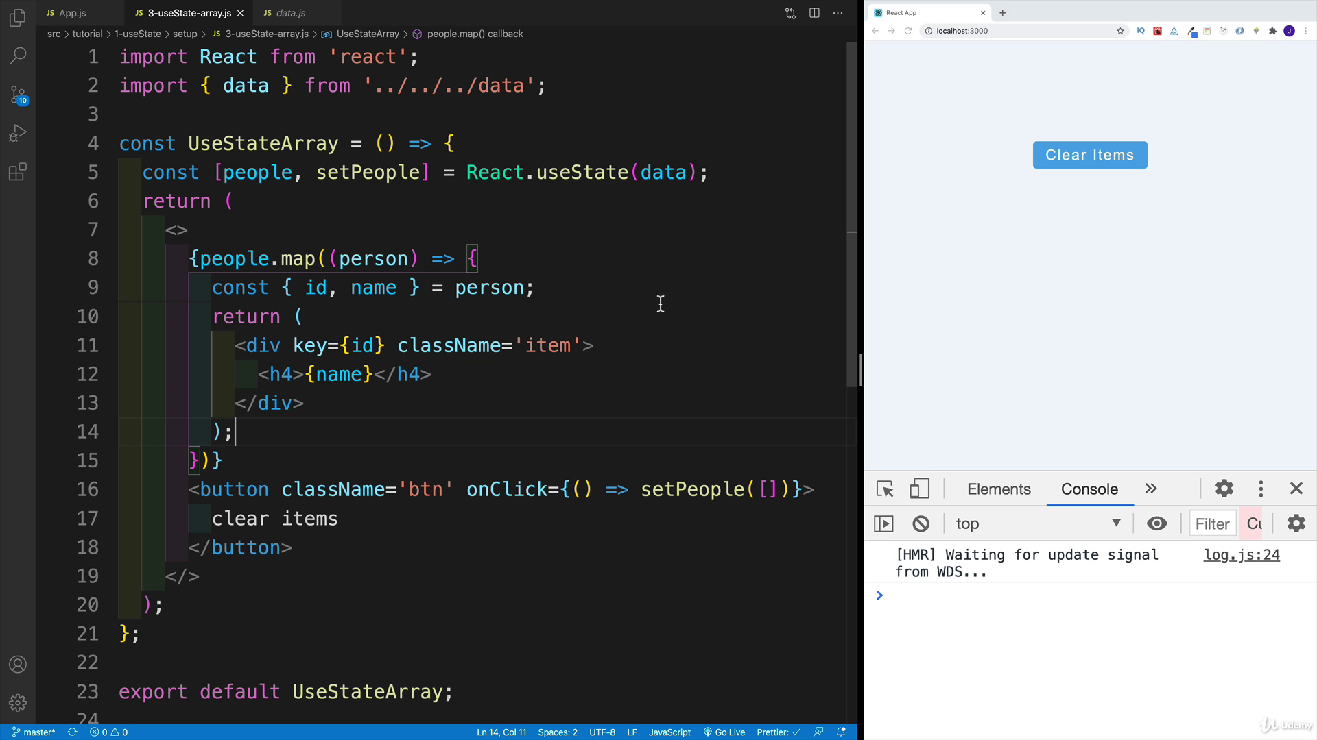
Task: Open console settings gear beside Filter
Action: (1296, 523)
